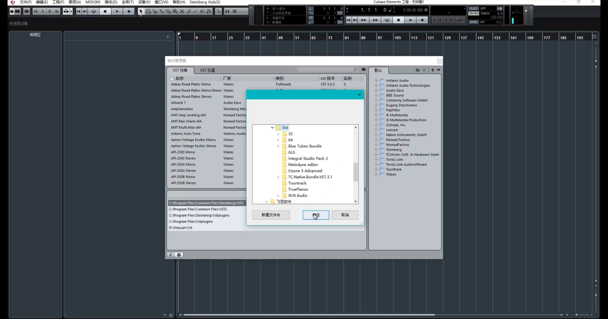Open the plugin manager display options menu icon

tap(364, 70)
